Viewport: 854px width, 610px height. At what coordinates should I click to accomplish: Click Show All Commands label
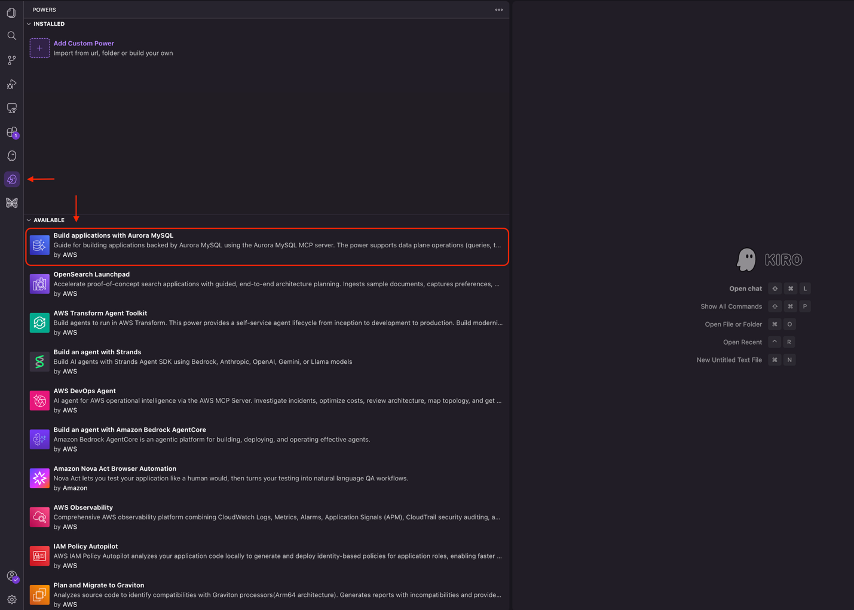click(x=731, y=306)
